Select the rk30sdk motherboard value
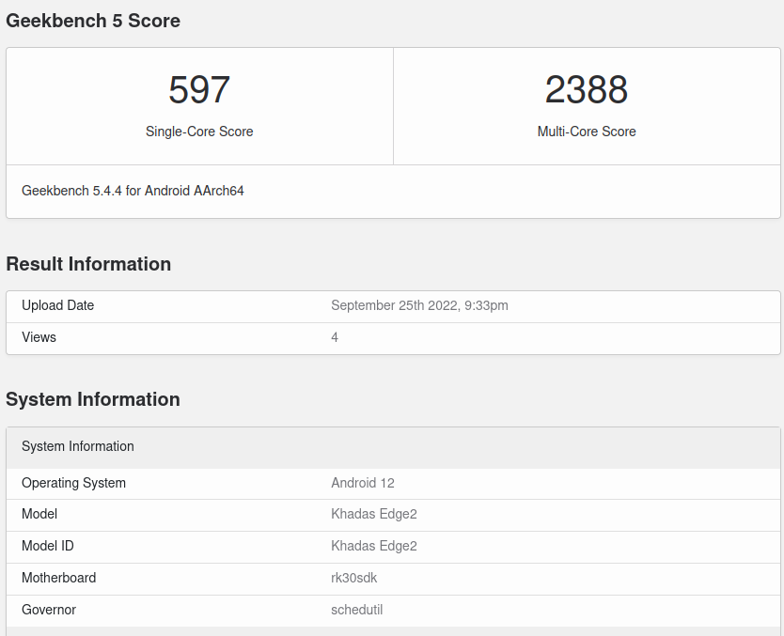Viewport: 784px width, 636px height. click(354, 578)
